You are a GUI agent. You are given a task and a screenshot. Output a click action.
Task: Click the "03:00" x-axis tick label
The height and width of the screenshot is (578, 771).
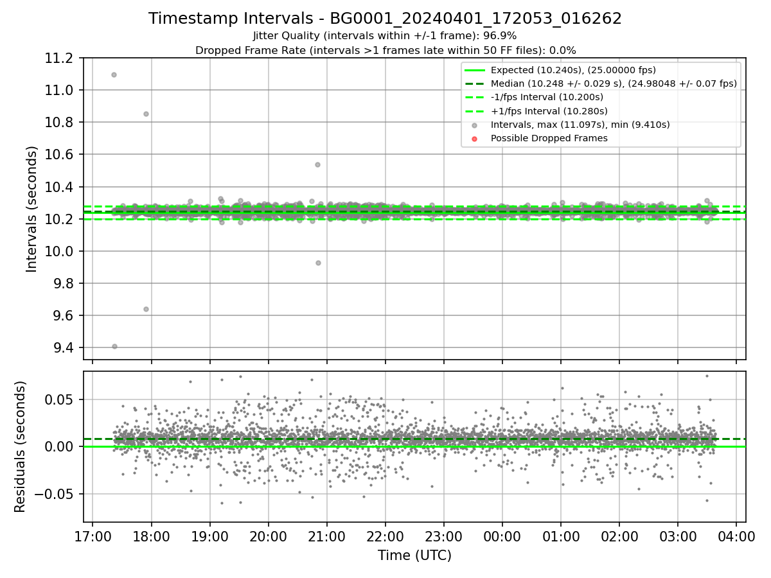[678, 537]
